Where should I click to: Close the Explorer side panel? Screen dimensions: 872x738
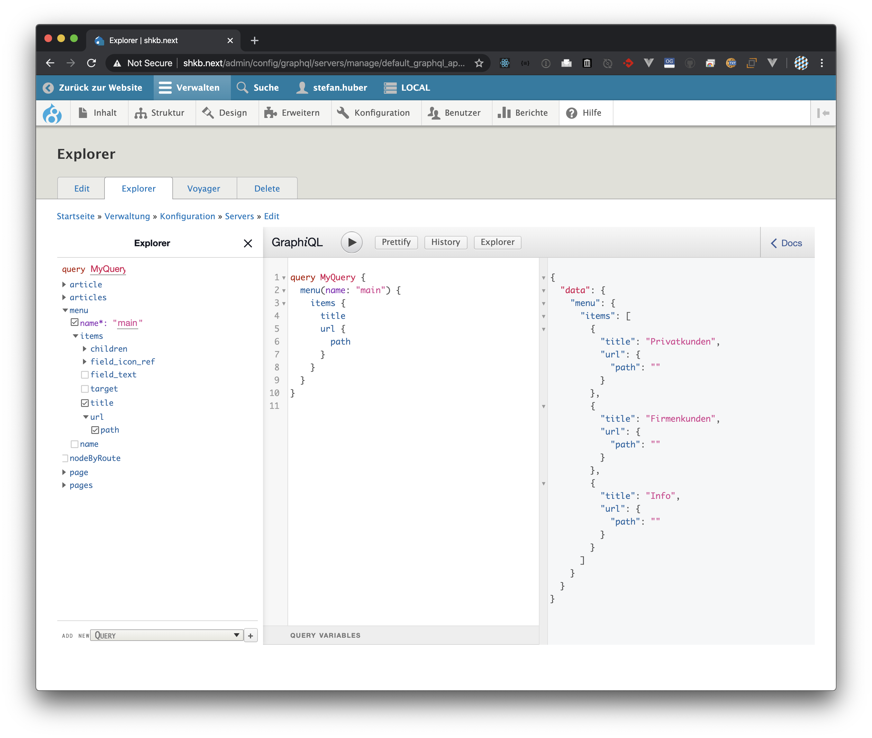coord(248,244)
